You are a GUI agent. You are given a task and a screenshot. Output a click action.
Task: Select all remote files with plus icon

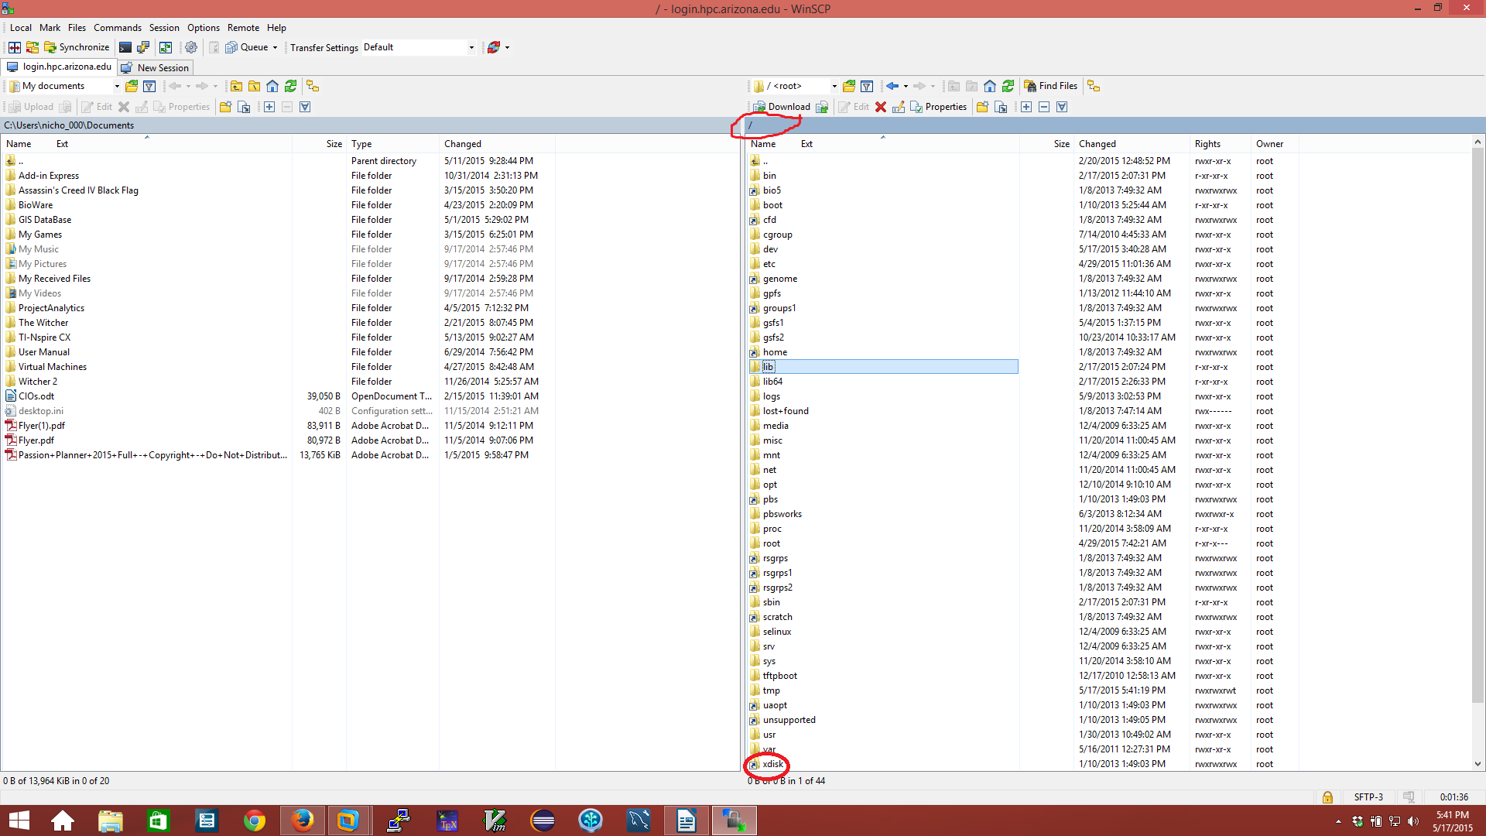[1025, 107]
